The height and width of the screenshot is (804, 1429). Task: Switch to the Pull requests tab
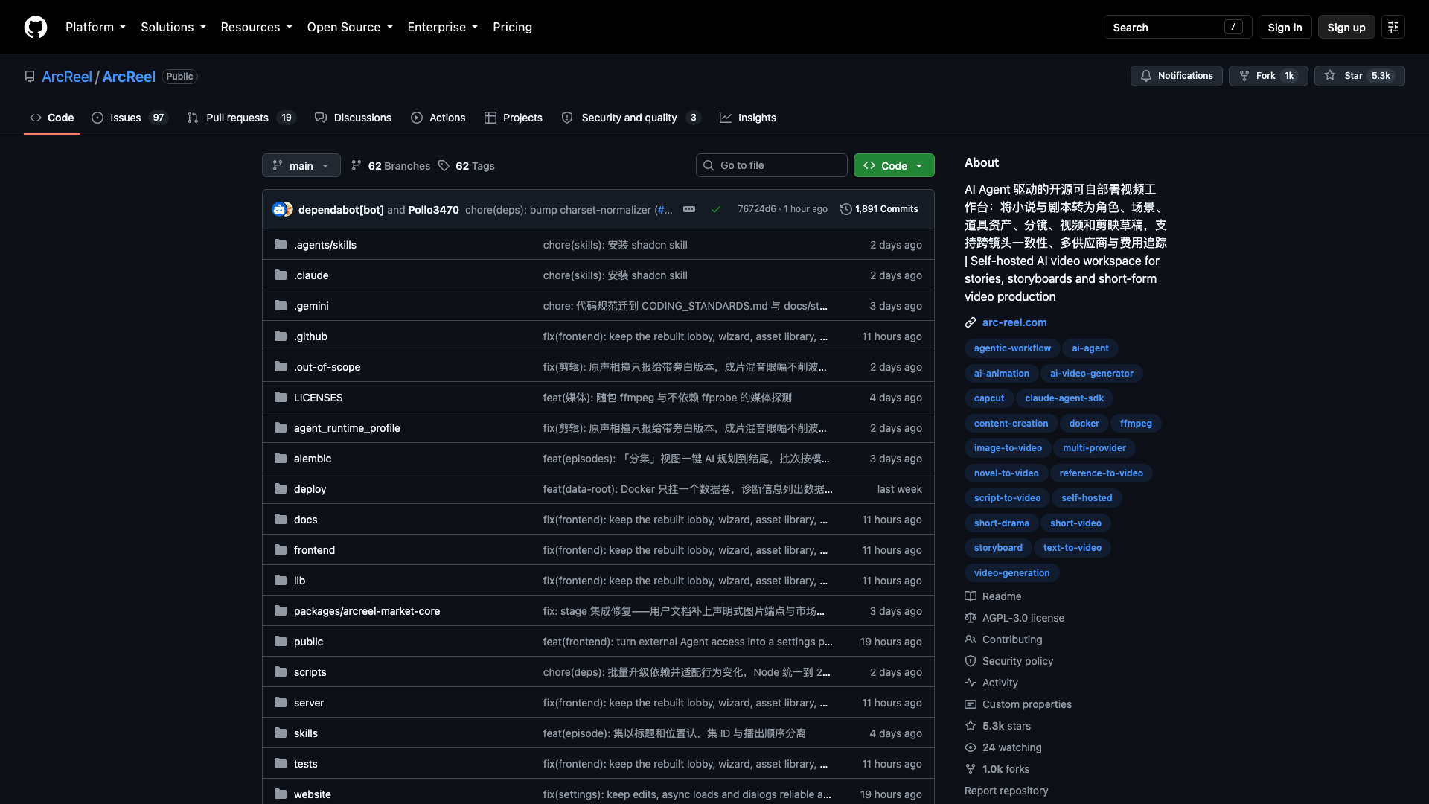(241, 118)
